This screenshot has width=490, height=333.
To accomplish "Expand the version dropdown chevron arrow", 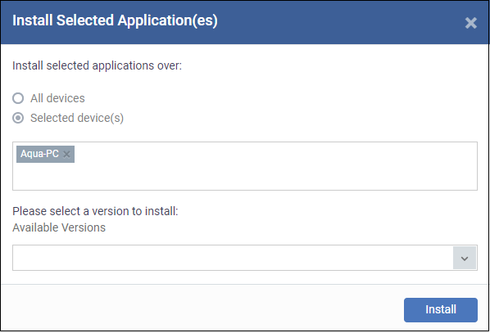I will coord(465,258).
